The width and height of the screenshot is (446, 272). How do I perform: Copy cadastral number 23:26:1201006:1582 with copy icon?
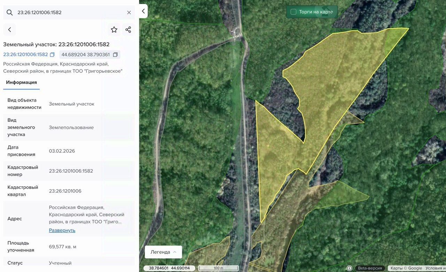pyautogui.click(x=52, y=55)
